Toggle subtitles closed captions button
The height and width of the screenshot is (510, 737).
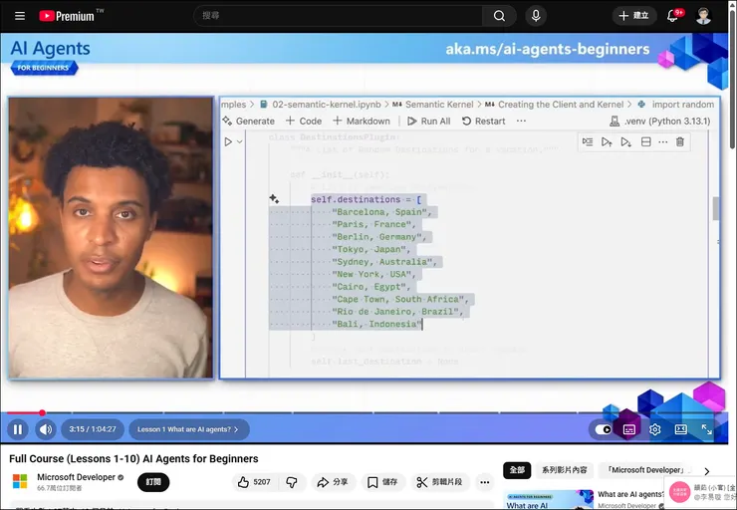(x=628, y=429)
